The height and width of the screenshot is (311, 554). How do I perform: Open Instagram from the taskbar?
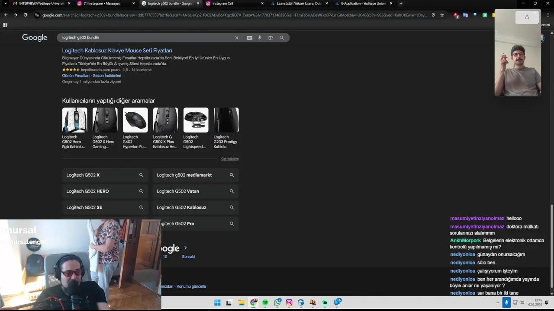point(289,302)
